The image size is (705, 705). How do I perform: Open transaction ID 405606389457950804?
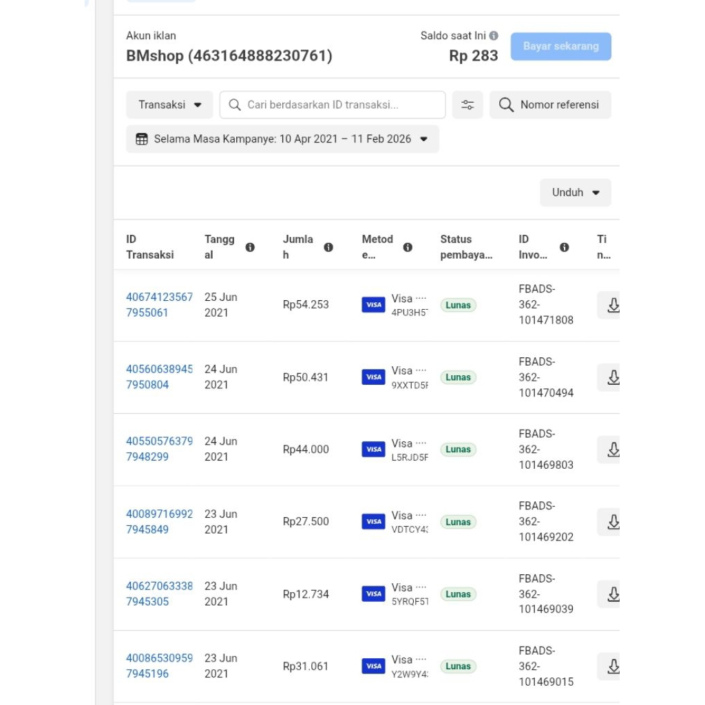tap(159, 377)
